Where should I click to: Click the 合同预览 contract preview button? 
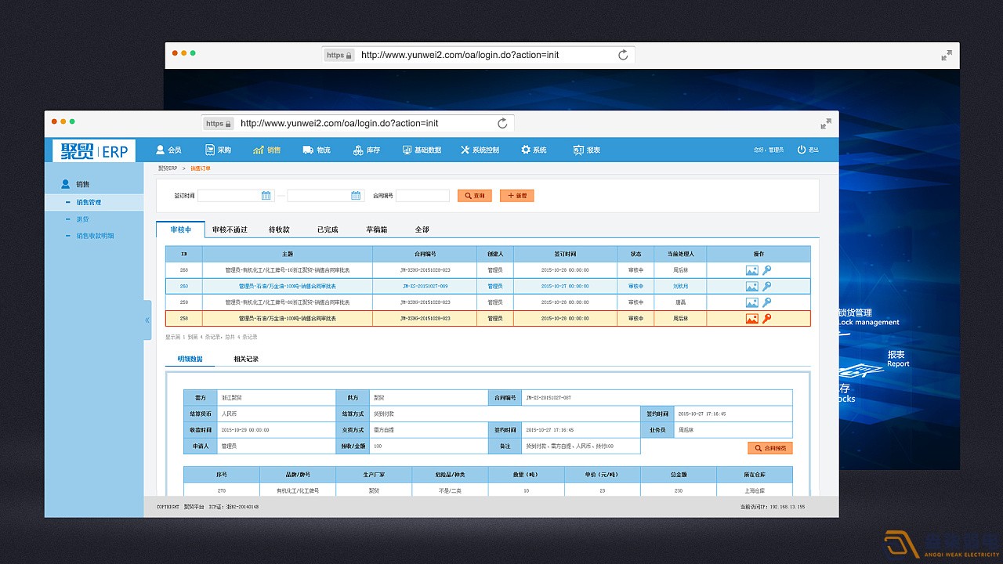(x=769, y=448)
